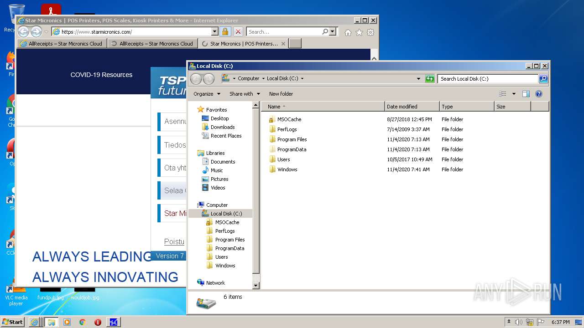Launch Windows Media Player taskbar icon

point(67,322)
